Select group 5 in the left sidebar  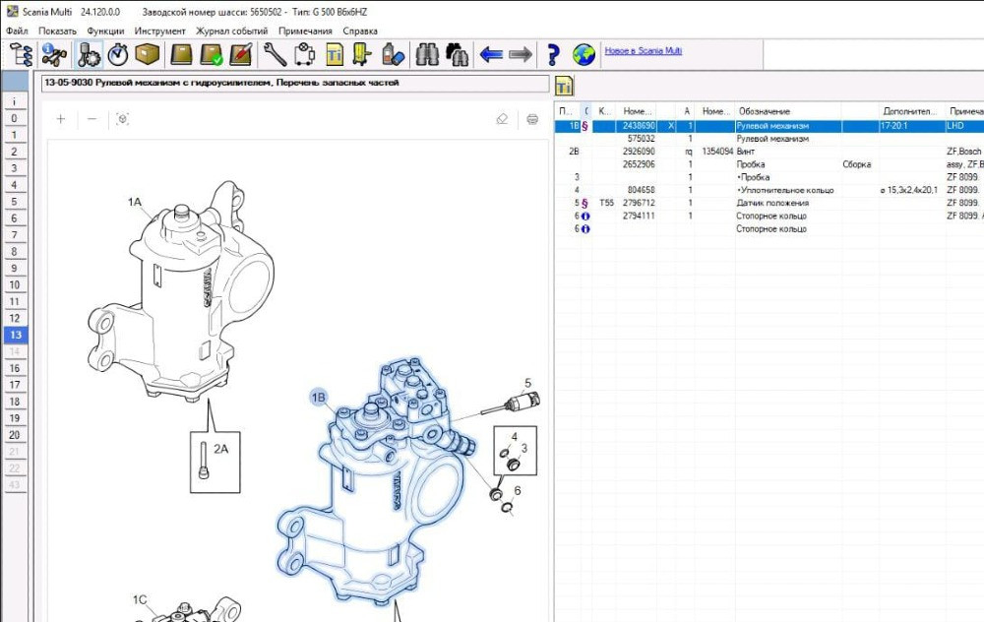pyautogui.click(x=14, y=202)
